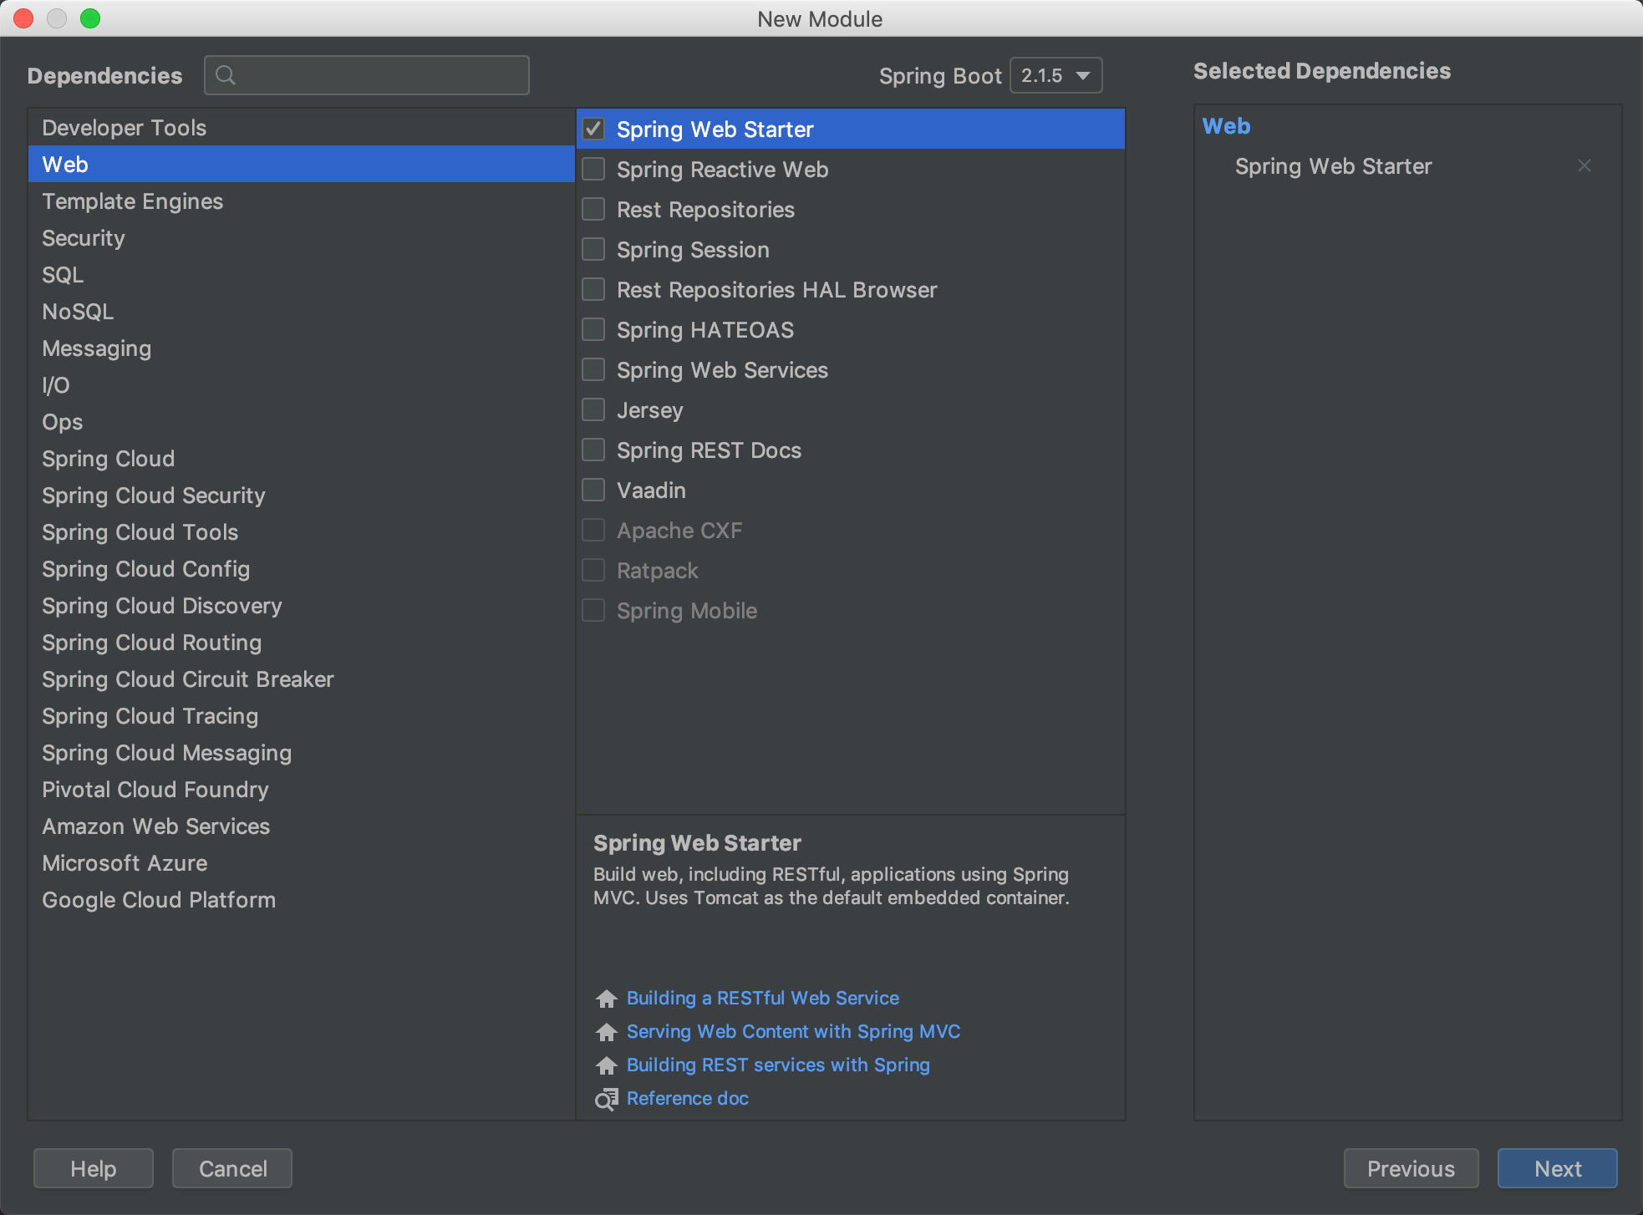Remove Spring Web Starter with the X icon

point(1584,165)
